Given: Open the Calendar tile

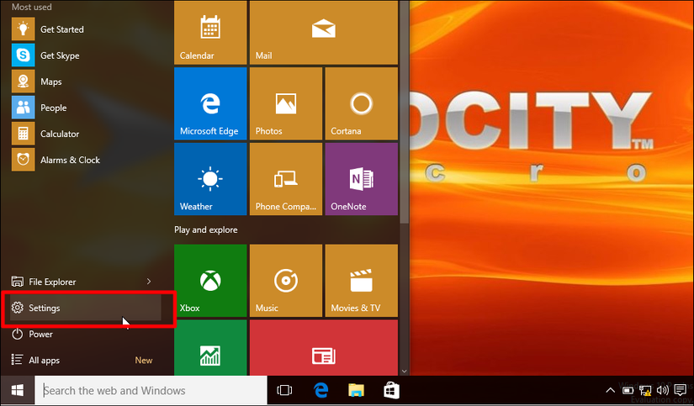Looking at the screenshot, I should point(209,33).
